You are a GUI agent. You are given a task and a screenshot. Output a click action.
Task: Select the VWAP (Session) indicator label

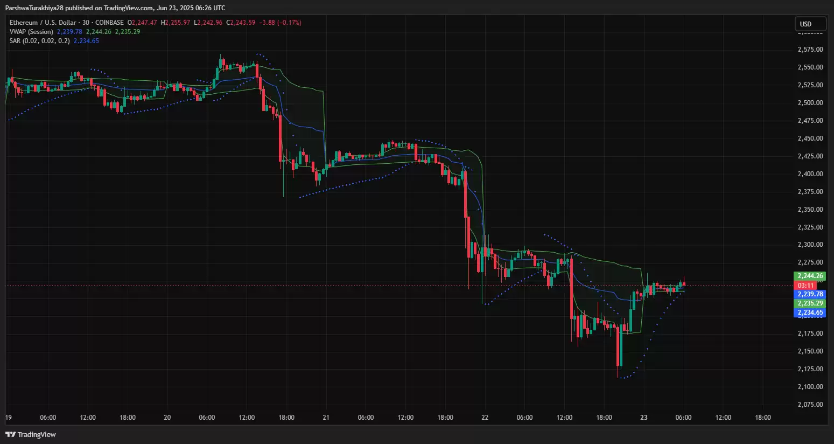pos(31,32)
